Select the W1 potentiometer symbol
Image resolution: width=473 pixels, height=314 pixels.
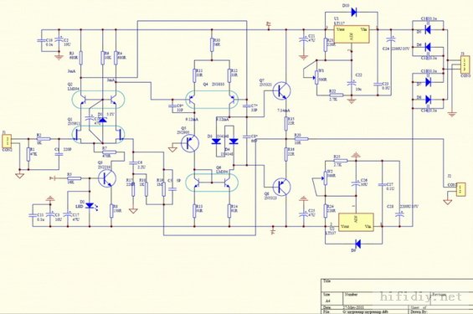point(316,78)
